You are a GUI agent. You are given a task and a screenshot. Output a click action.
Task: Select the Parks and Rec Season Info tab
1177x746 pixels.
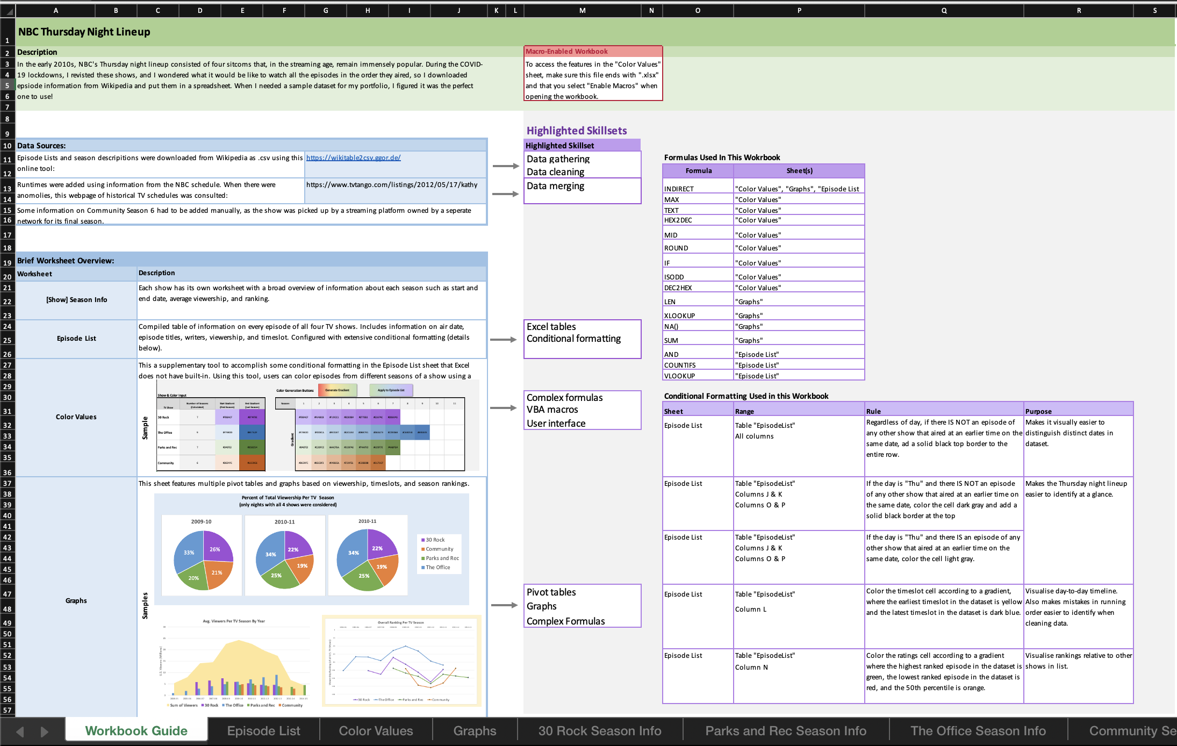785,731
